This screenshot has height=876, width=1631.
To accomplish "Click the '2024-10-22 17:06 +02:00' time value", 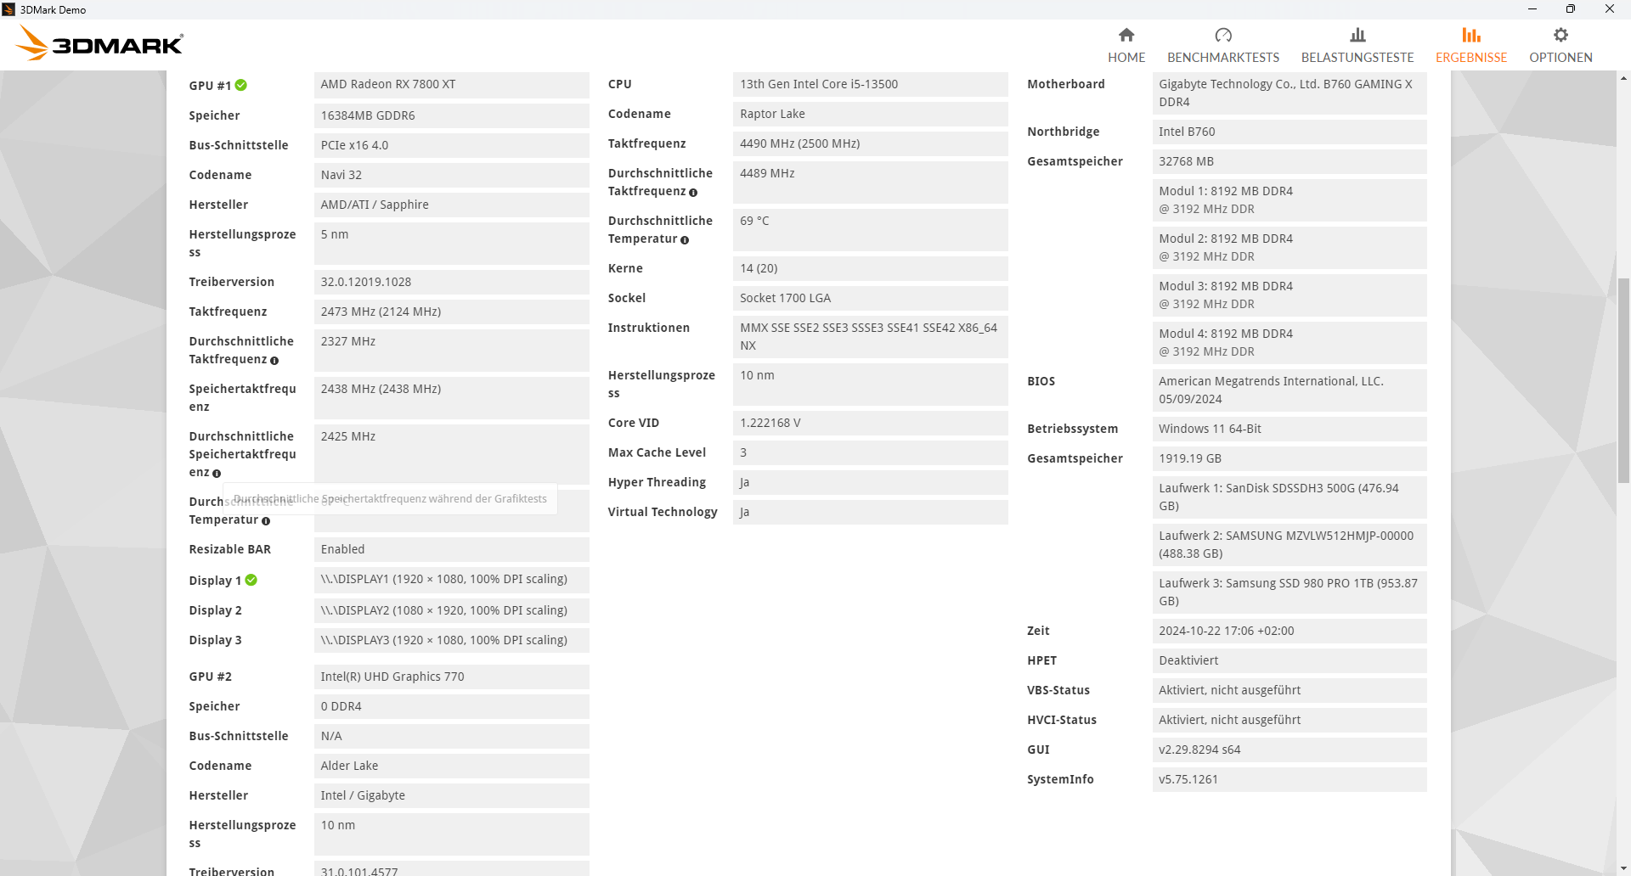I will click(1290, 631).
